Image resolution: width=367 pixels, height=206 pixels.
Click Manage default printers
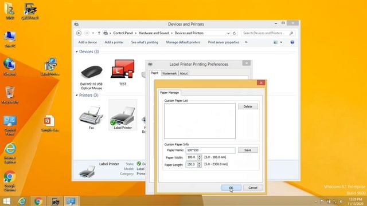tap(183, 42)
